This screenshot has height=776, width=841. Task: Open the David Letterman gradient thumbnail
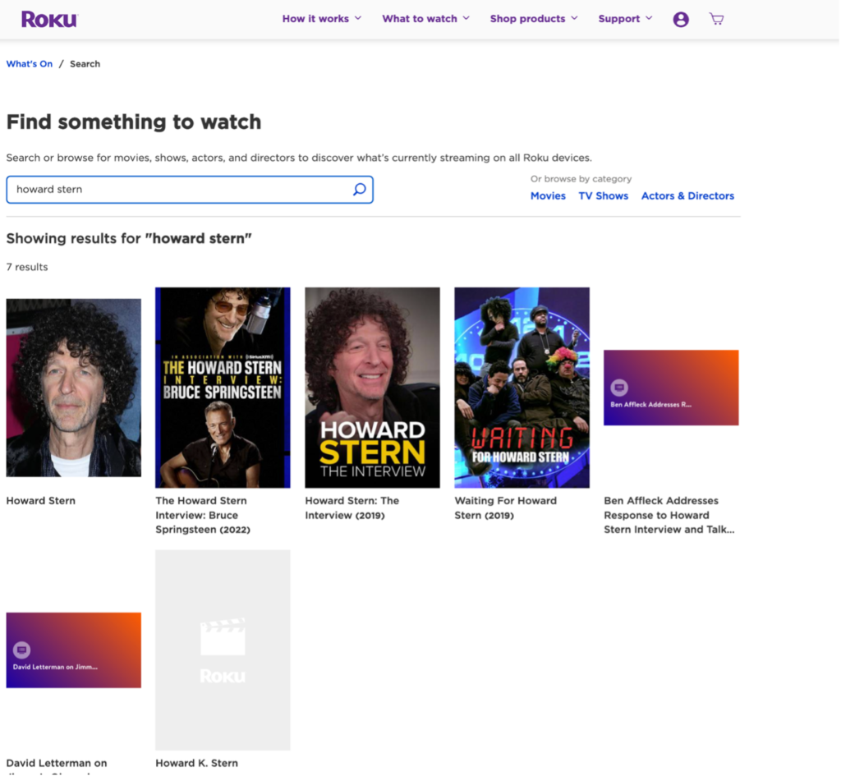[x=73, y=650]
